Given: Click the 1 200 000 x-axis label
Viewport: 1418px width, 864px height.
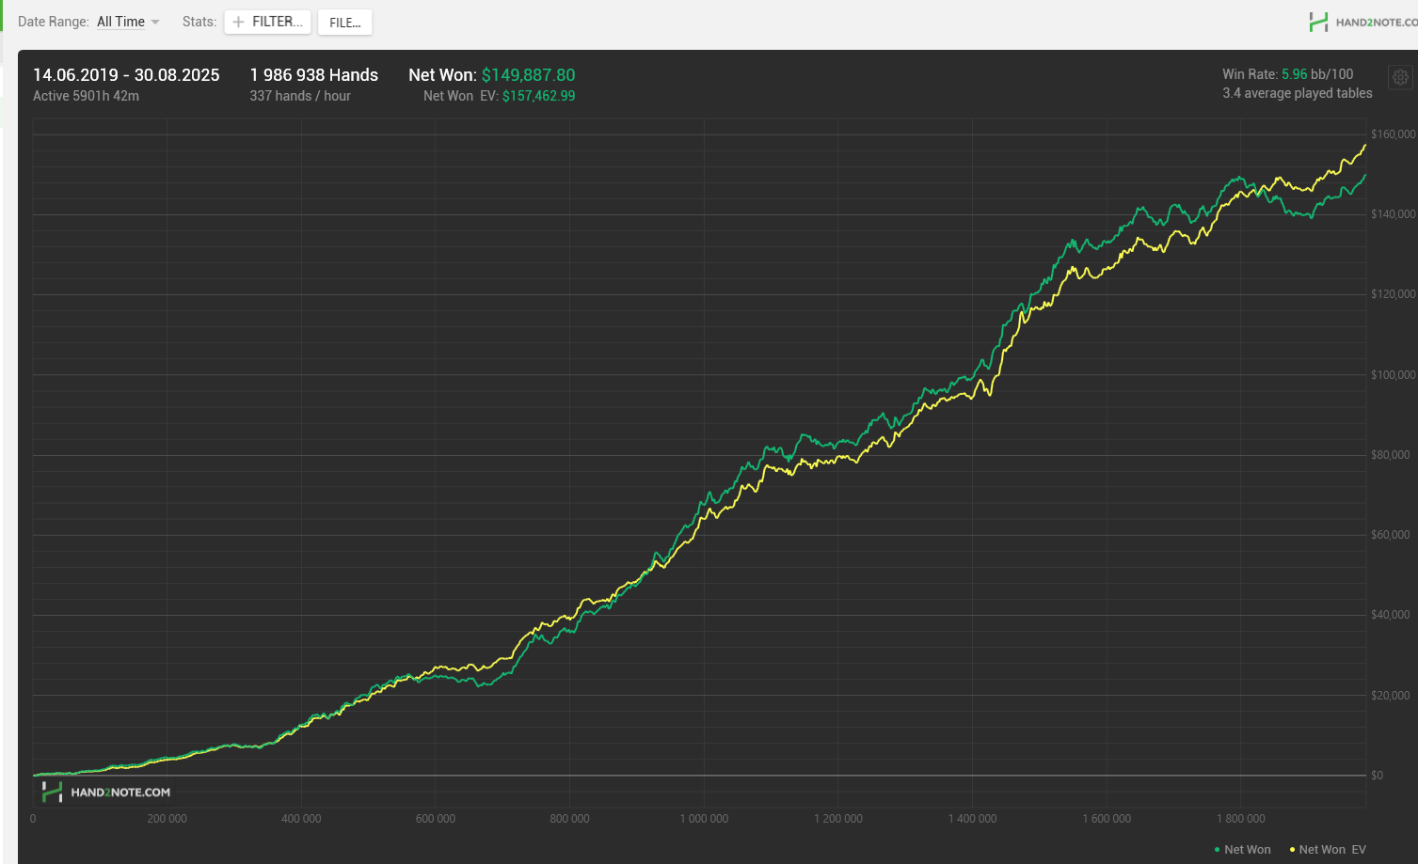Looking at the screenshot, I should coord(838,819).
